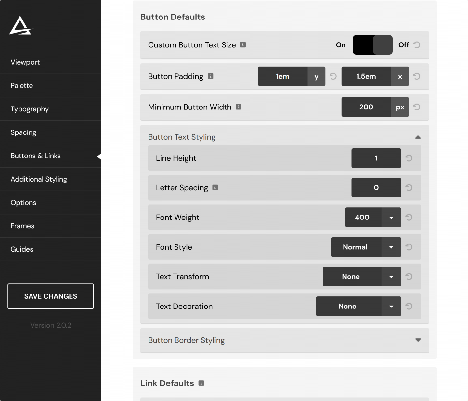Screen dimensions: 468x401
Task: Reset Button Padding y value
Action: click(333, 76)
